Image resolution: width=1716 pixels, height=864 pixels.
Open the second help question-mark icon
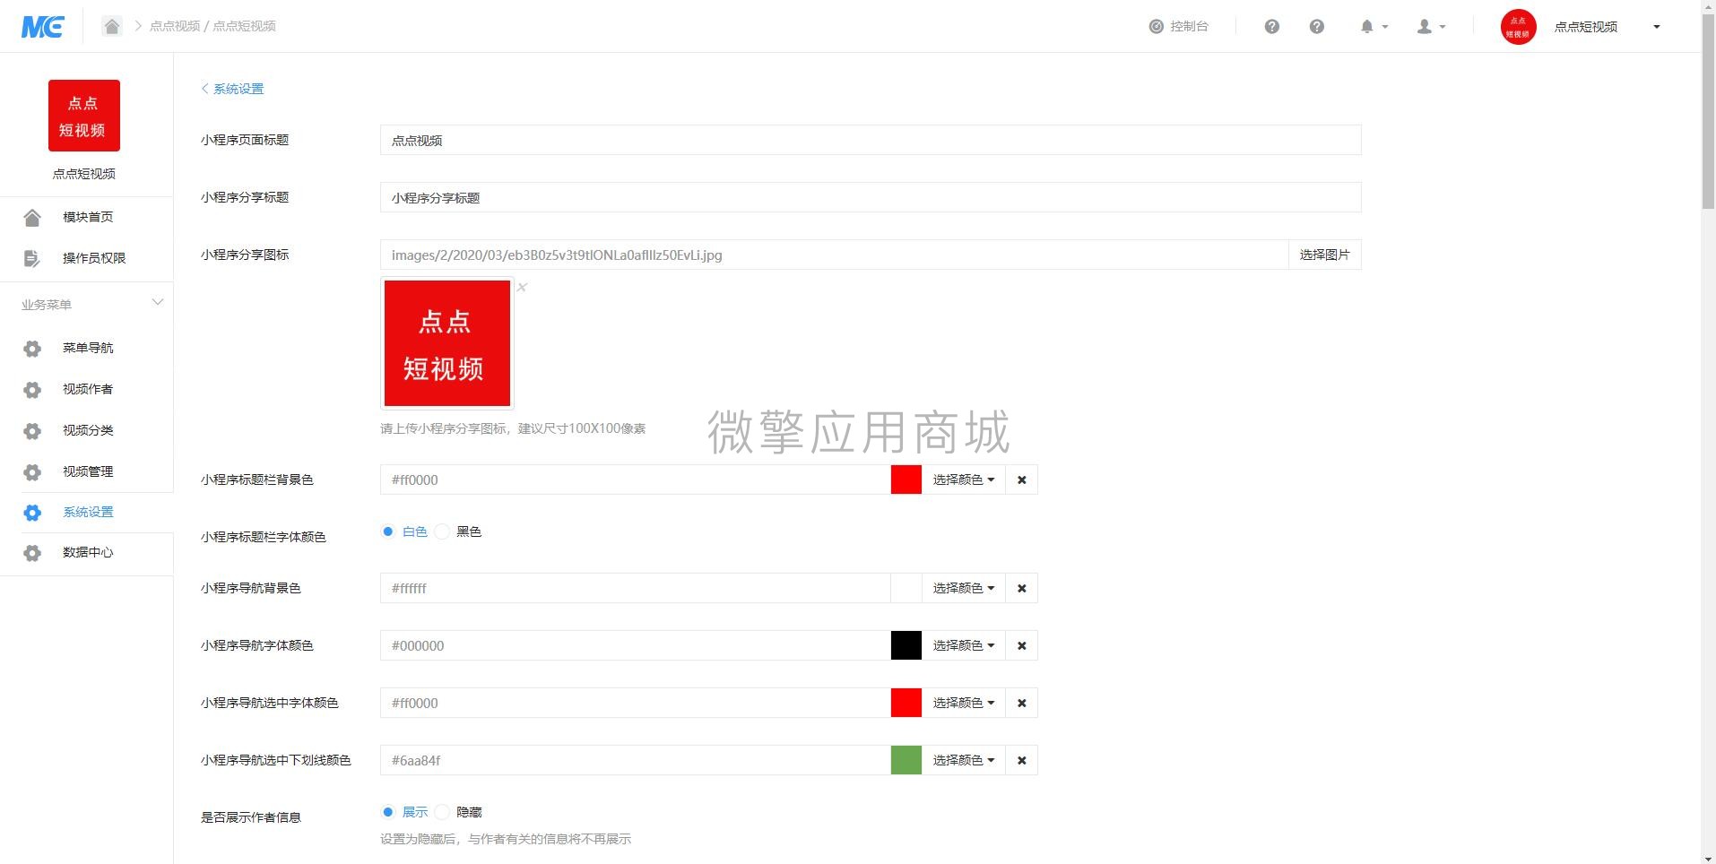[x=1316, y=27]
